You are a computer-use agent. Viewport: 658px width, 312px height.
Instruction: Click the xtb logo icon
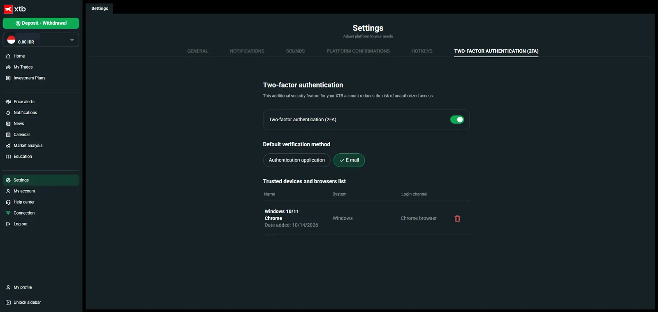point(8,9)
